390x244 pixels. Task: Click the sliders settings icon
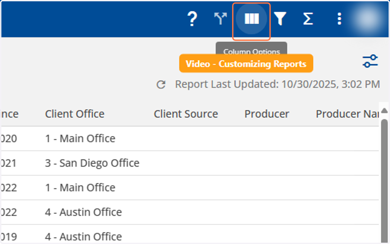(370, 61)
